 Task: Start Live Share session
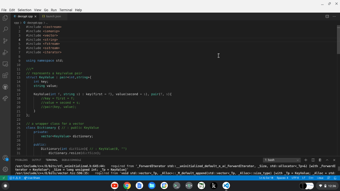[32, 178]
